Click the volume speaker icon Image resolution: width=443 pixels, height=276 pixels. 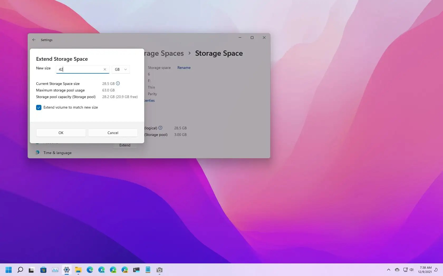click(x=412, y=270)
